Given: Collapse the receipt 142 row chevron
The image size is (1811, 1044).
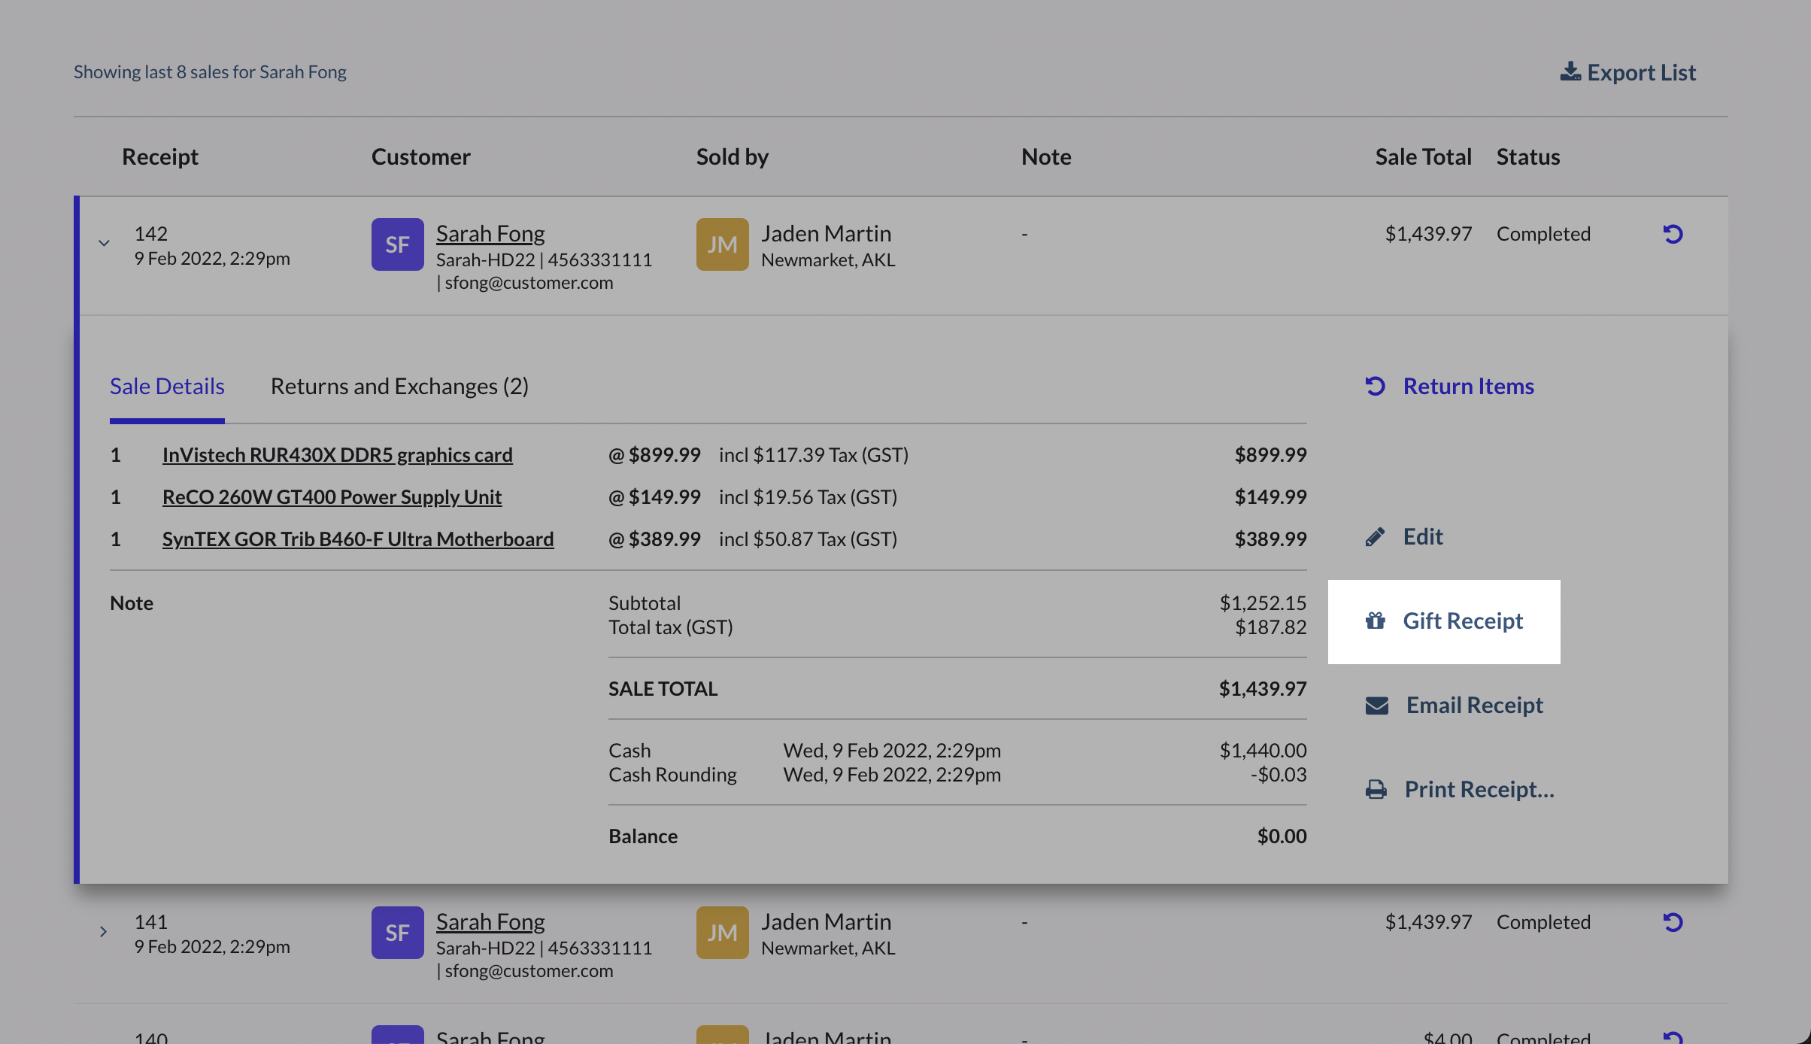Looking at the screenshot, I should click(104, 243).
